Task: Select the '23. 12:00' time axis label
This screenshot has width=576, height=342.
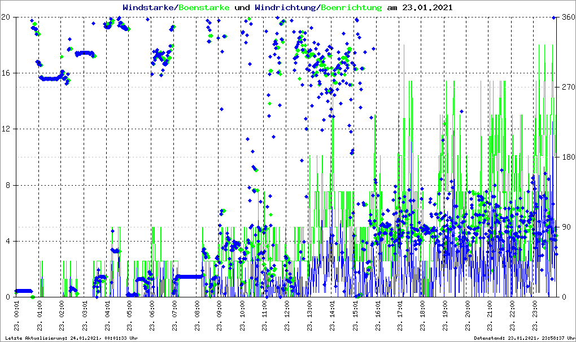Action: click(x=287, y=316)
